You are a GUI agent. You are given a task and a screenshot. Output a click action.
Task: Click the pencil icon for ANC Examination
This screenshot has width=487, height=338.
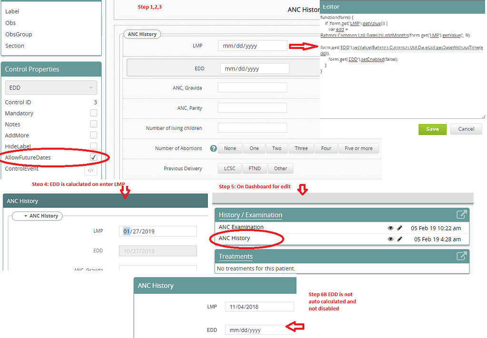click(x=400, y=228)
